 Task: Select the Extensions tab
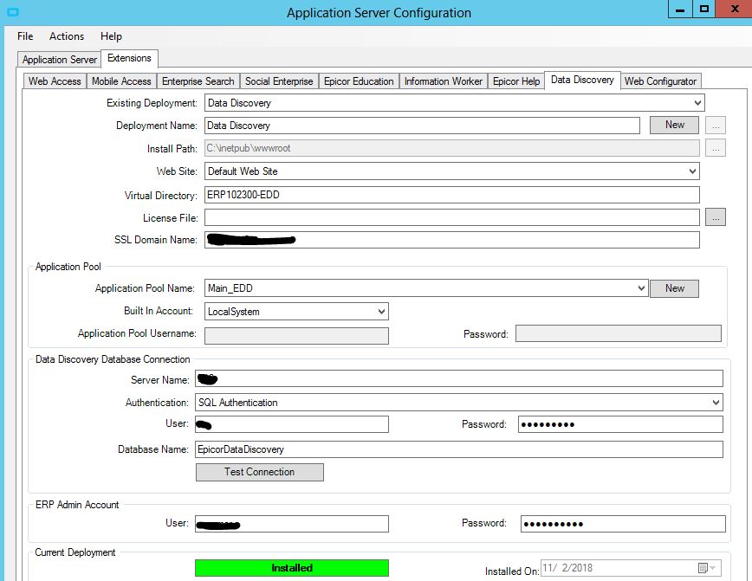[x=129, y=58]
